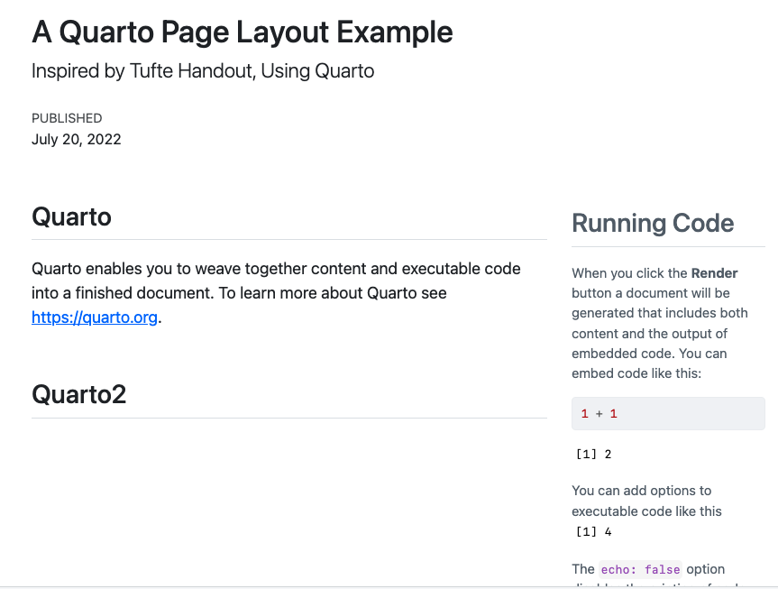
Task: Click the text "embed code like this:"
Action: tap(636, 373)
